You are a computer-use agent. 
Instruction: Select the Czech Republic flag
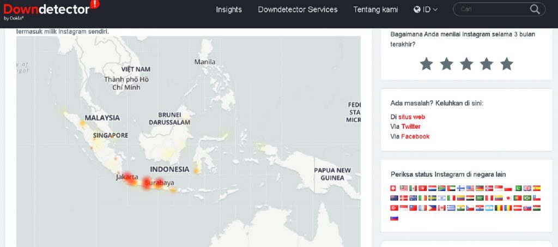pyautogui.click(x=470, y=208)
